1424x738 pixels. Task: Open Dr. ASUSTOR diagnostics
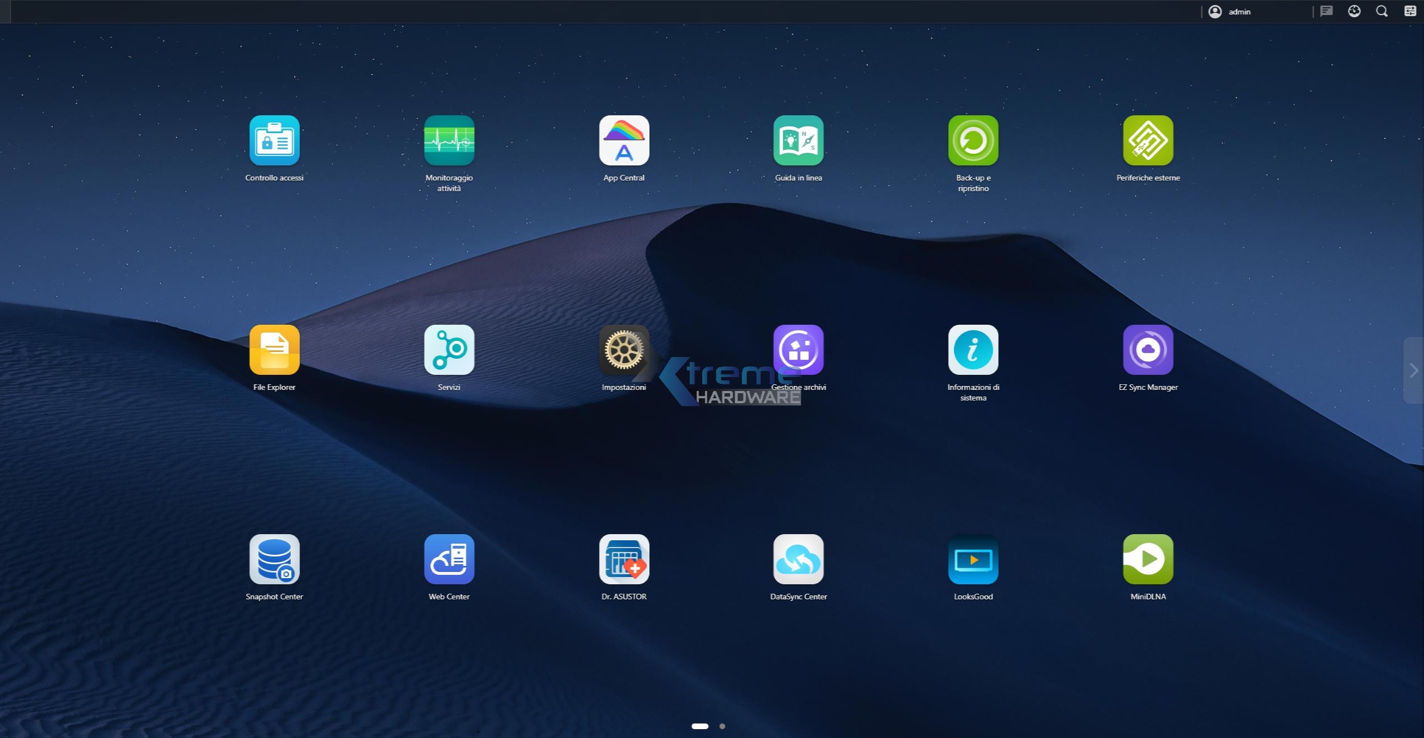tap(624, 559)
